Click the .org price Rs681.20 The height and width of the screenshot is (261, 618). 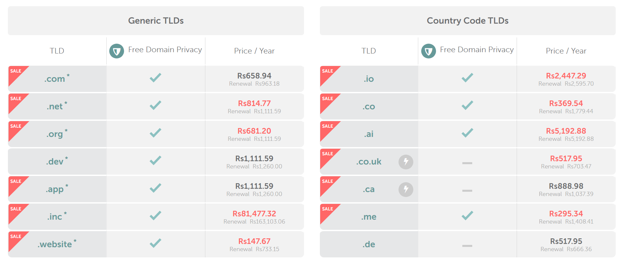tap(254, 131)
